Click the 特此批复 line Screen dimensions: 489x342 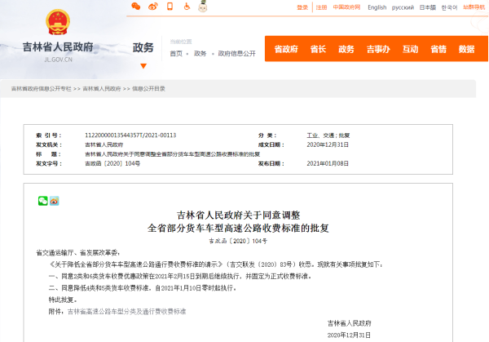tap(63, 300)
